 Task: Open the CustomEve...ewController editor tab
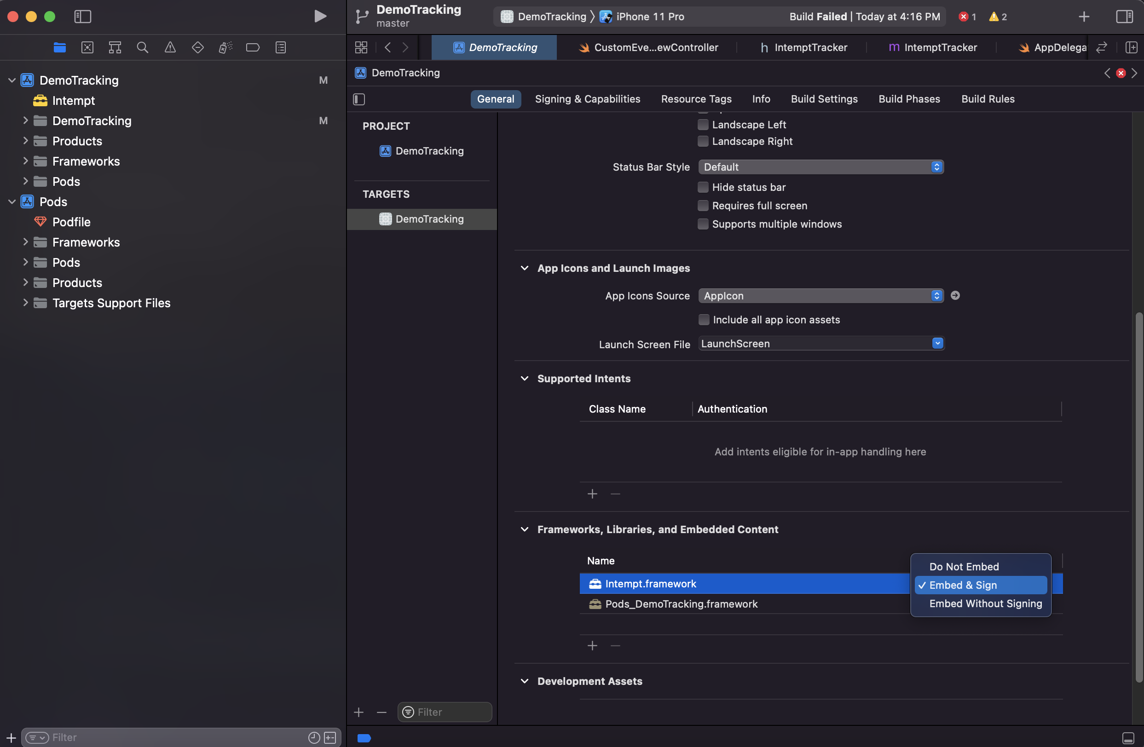tap(648, 47)
